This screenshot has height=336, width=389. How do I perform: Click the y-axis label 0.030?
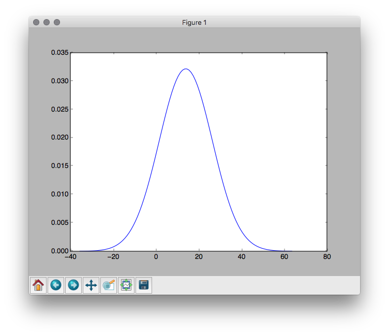[59, 81]
